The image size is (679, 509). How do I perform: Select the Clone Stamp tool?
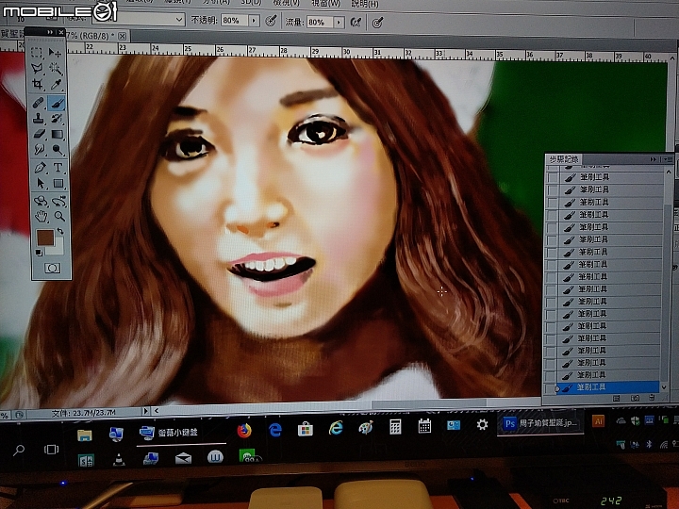38,118
